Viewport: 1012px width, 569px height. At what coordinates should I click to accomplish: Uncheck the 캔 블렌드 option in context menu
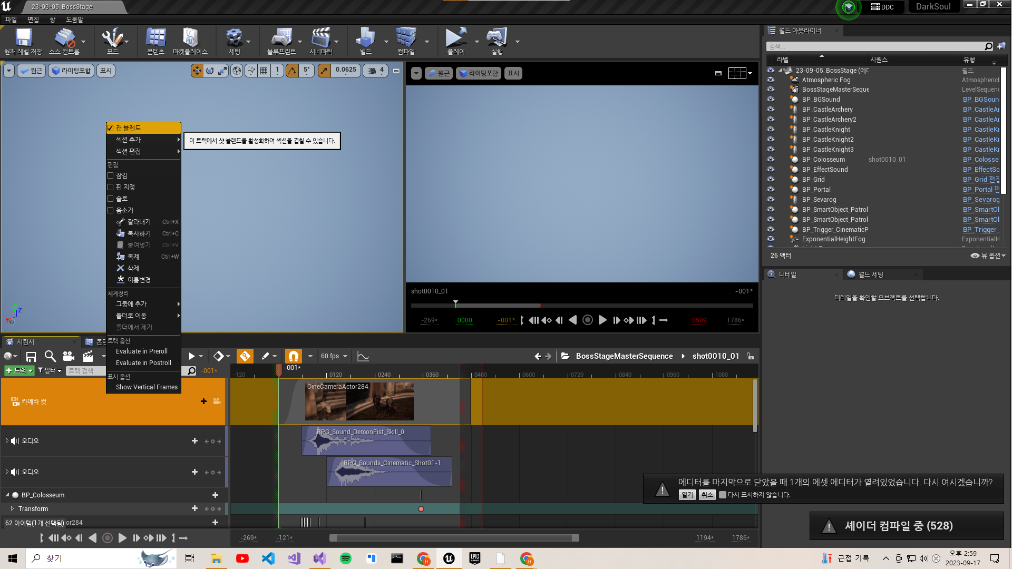pyautogui.click(x=111, y=128)
